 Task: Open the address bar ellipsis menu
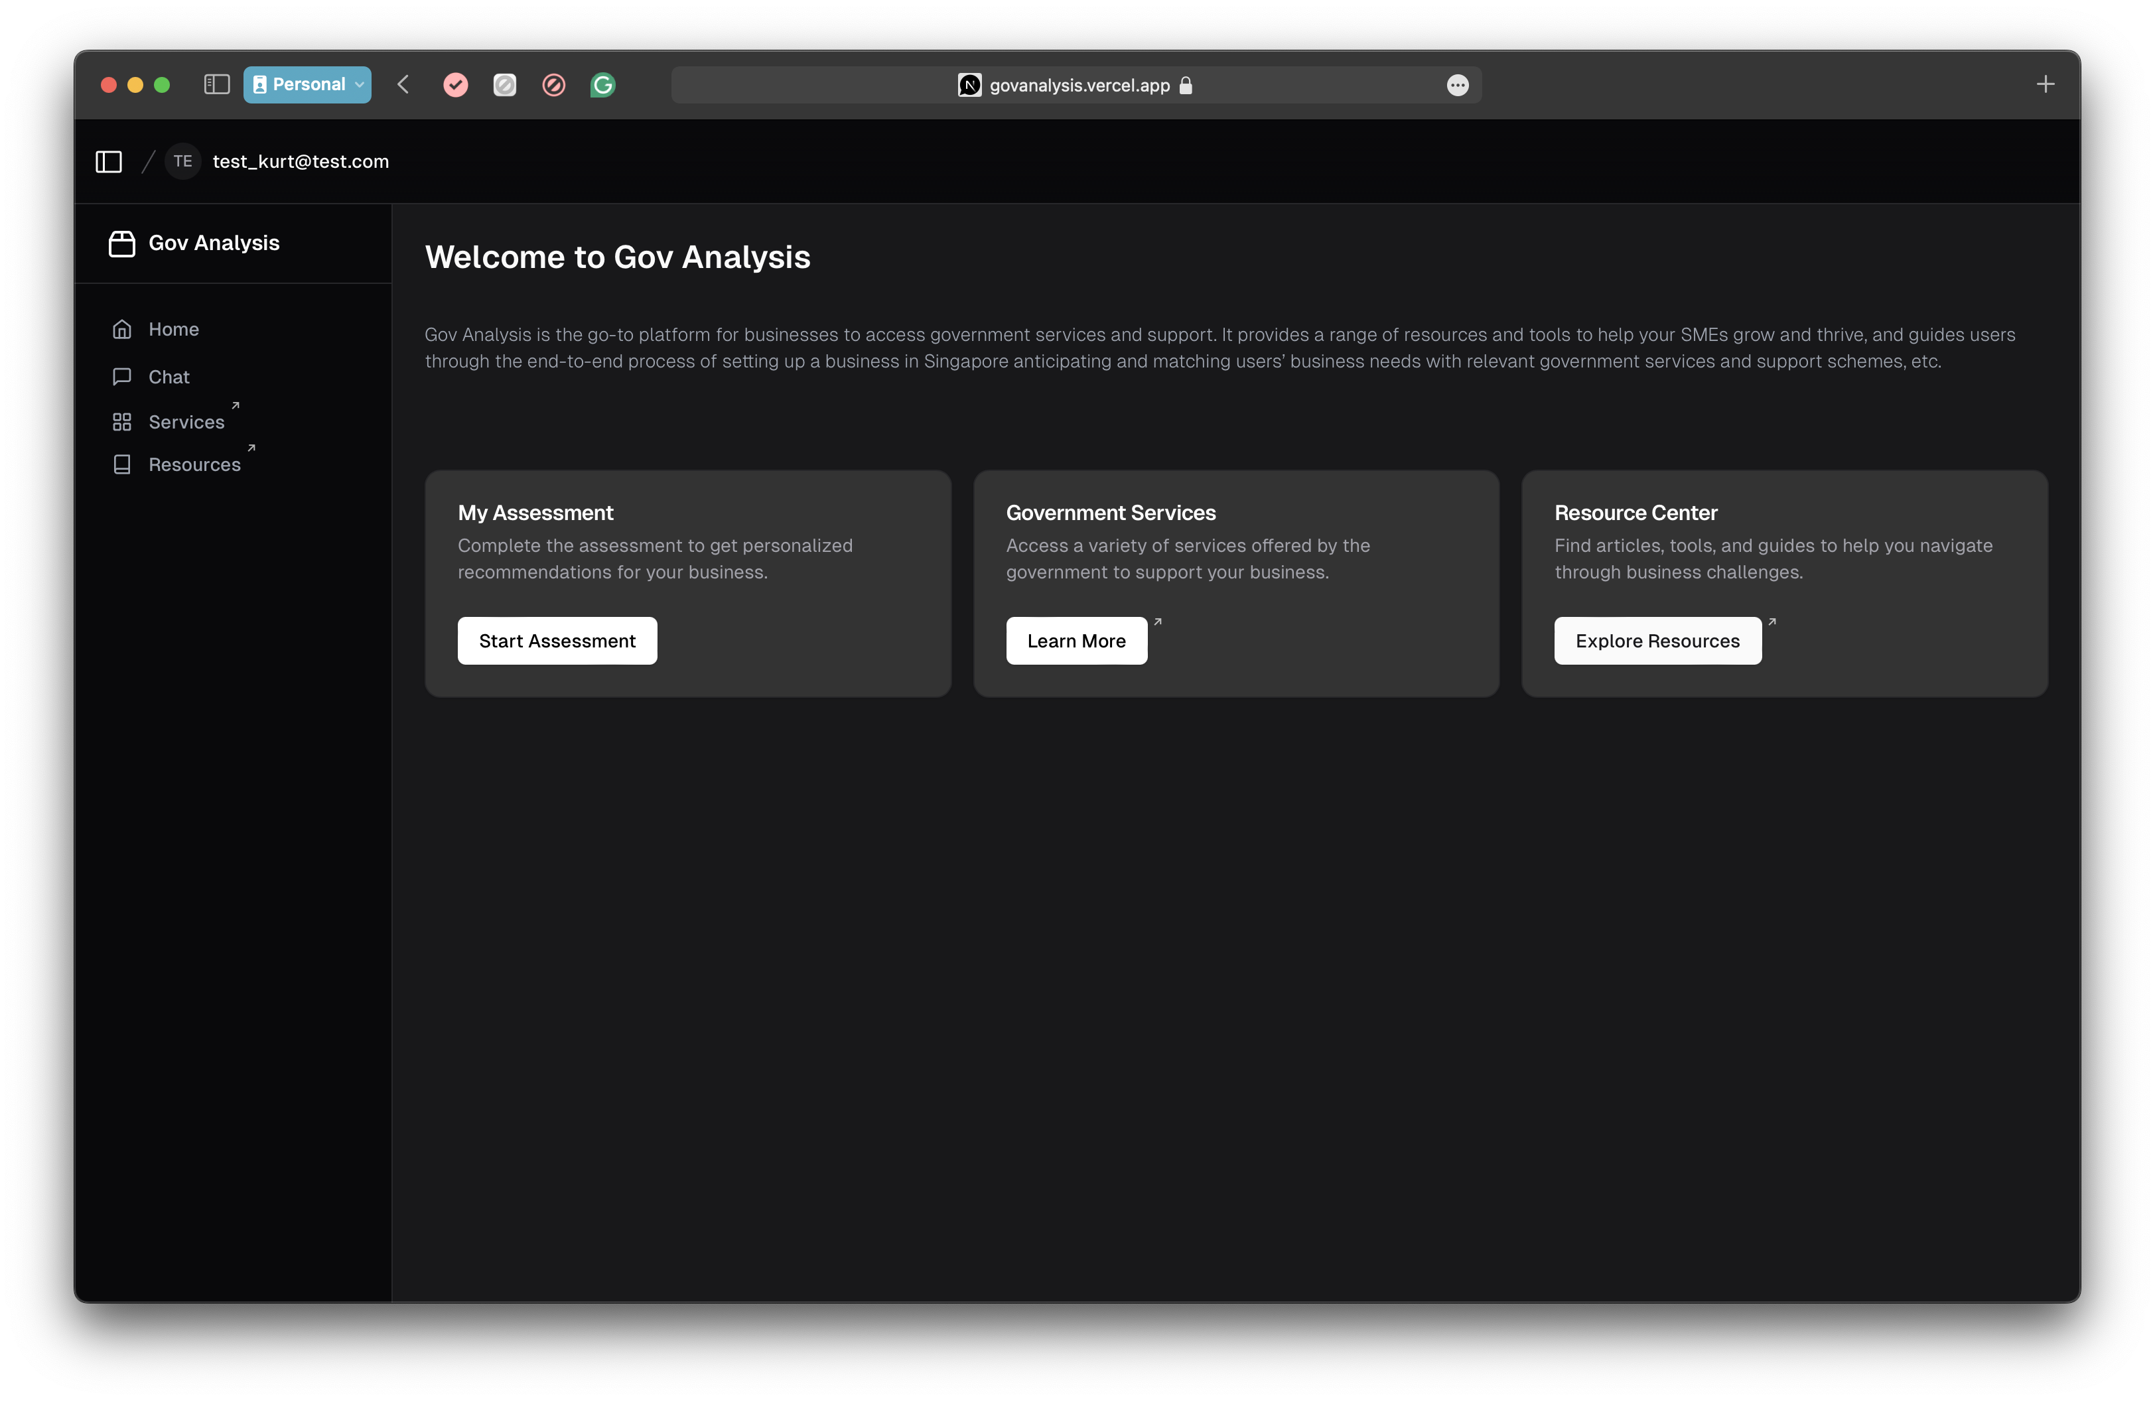tap(1457, 85)
